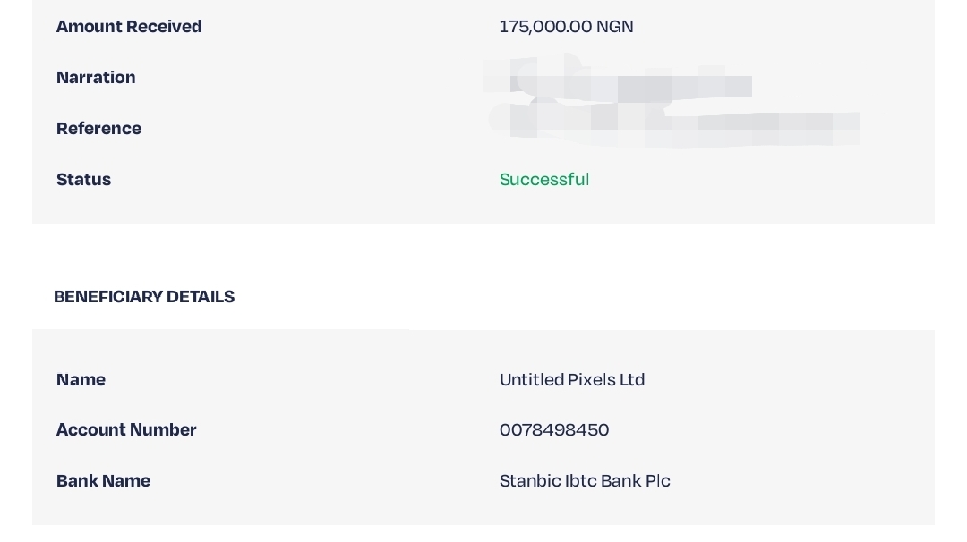Click the blurred Narration value
The image size is (967, 542).
[617, 80]
